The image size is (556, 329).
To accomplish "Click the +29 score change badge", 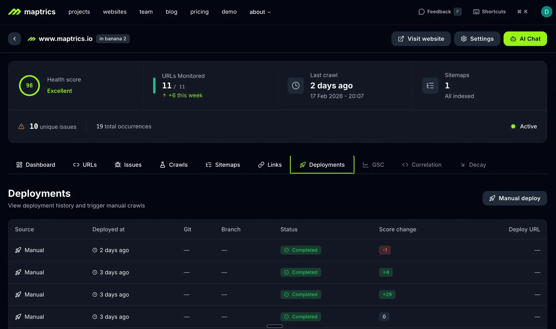I will pos(387,294).
